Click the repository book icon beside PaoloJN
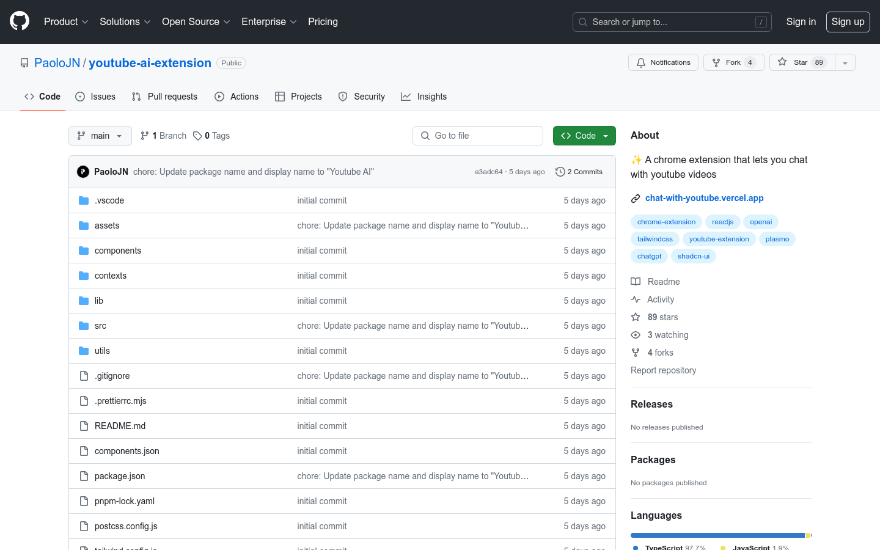880x550 pixels. (x=24, y=63)
